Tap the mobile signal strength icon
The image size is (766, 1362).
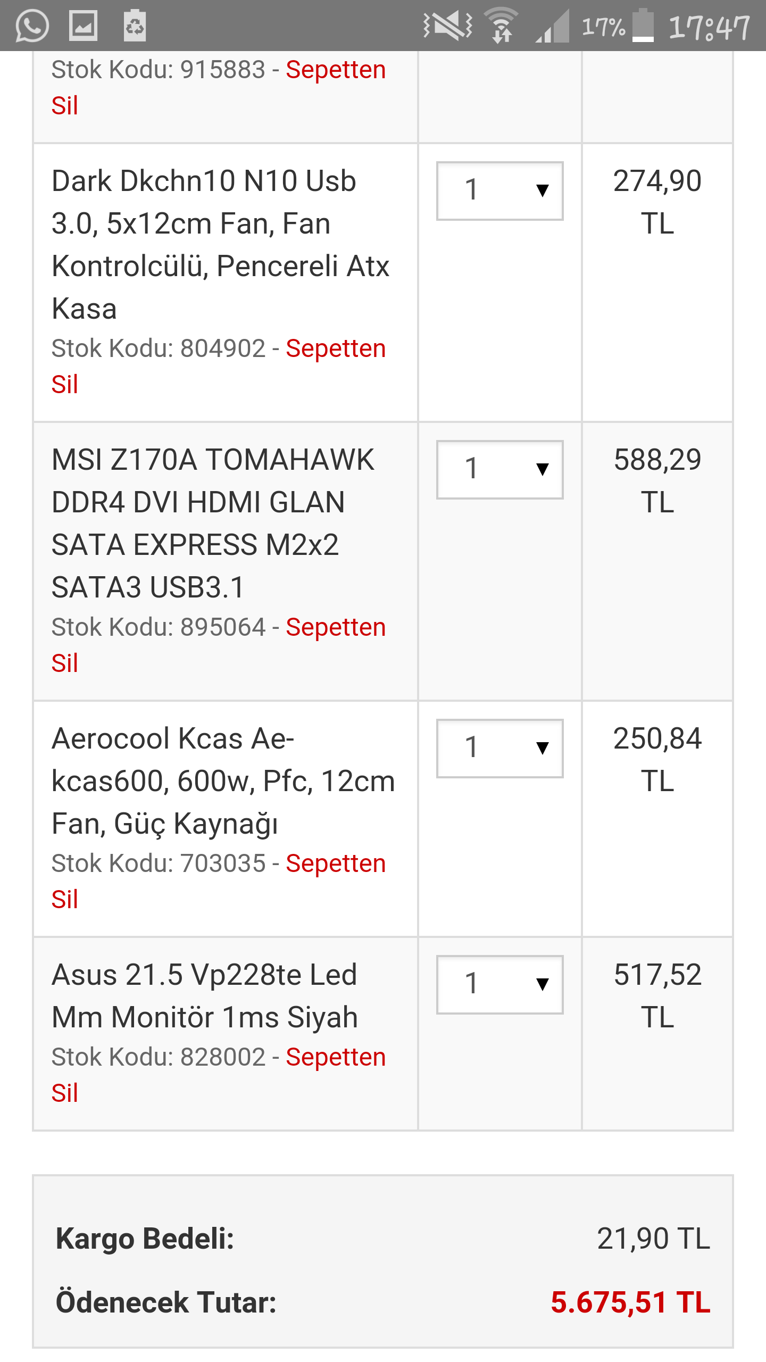coord(552,27)
